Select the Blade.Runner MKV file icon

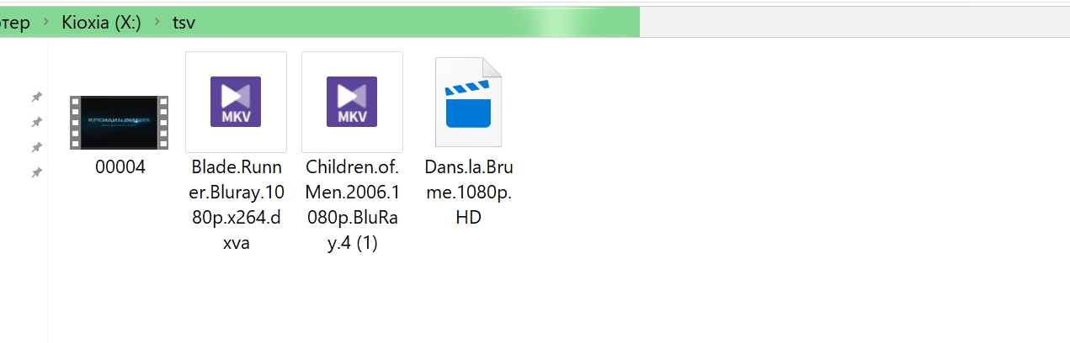236,102
